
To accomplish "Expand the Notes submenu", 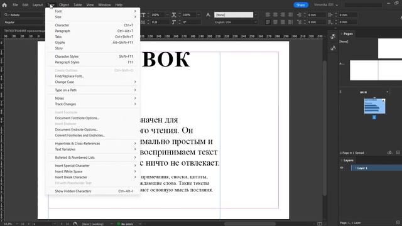I will coord(93,99).
